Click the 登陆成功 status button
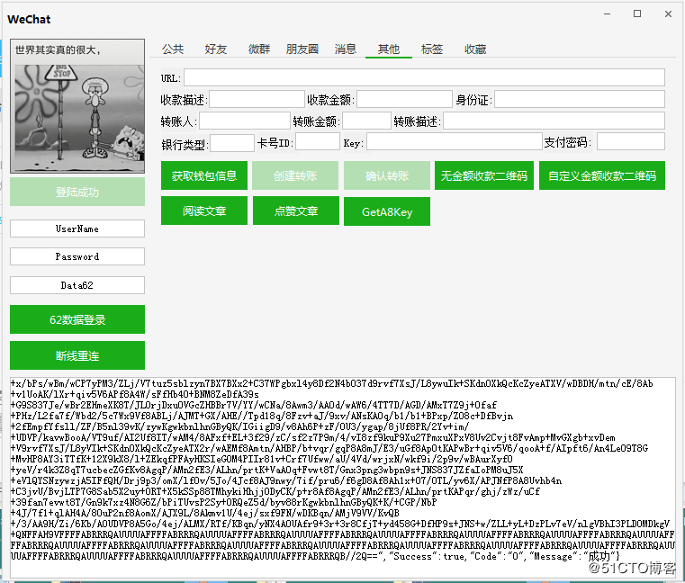 pos(77,192)
